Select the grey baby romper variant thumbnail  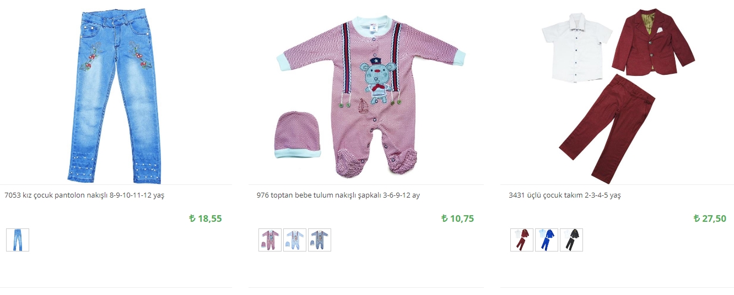coord(320,240)
